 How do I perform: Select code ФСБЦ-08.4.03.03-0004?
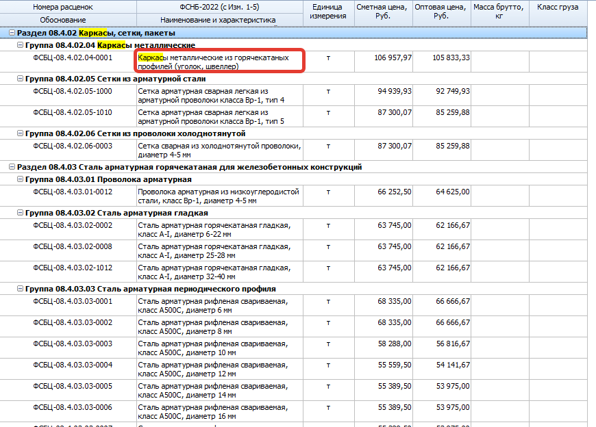73,365
